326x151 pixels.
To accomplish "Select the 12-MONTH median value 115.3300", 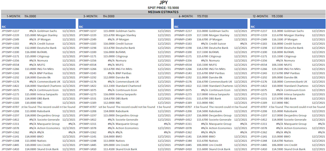I will [x=277, y=16].
